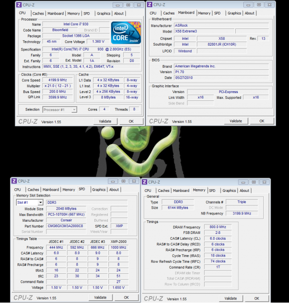
Task: Switch to SPD tab in the Memory window
Action: [212, 191]
